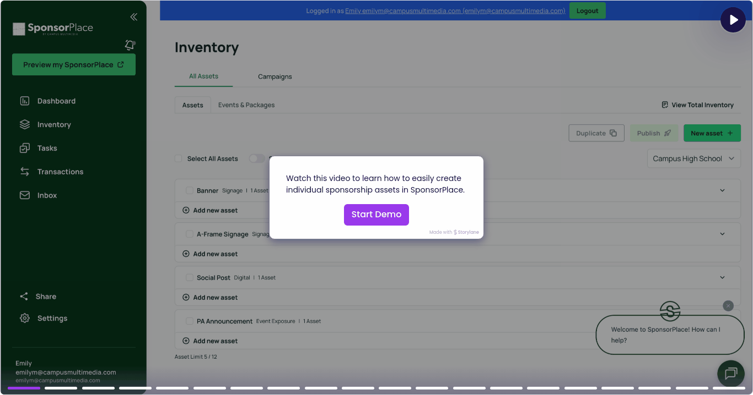
Task: Click the play button in top-right corner
Action: coord(733,20)
